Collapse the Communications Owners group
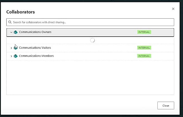This screenshot has width=183, height=117. point(11,32)
